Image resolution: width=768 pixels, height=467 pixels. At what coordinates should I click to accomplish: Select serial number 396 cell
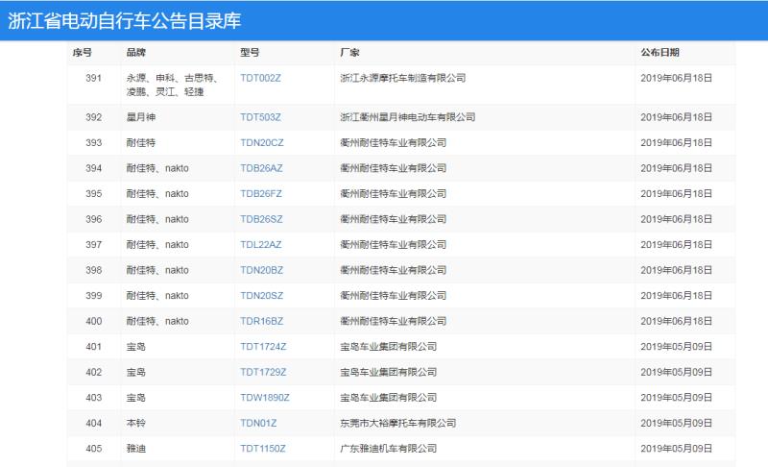(x=93, y=219)
